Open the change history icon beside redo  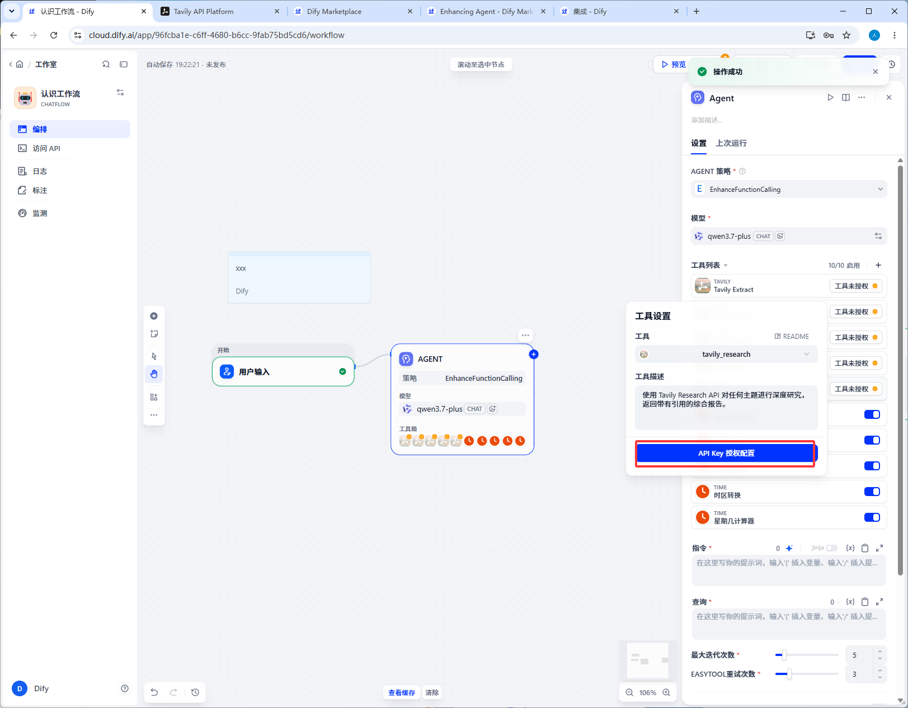(x=195, y=692)
